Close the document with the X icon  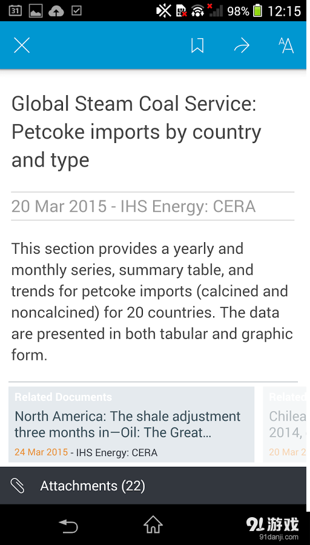(x=22, y=45)
